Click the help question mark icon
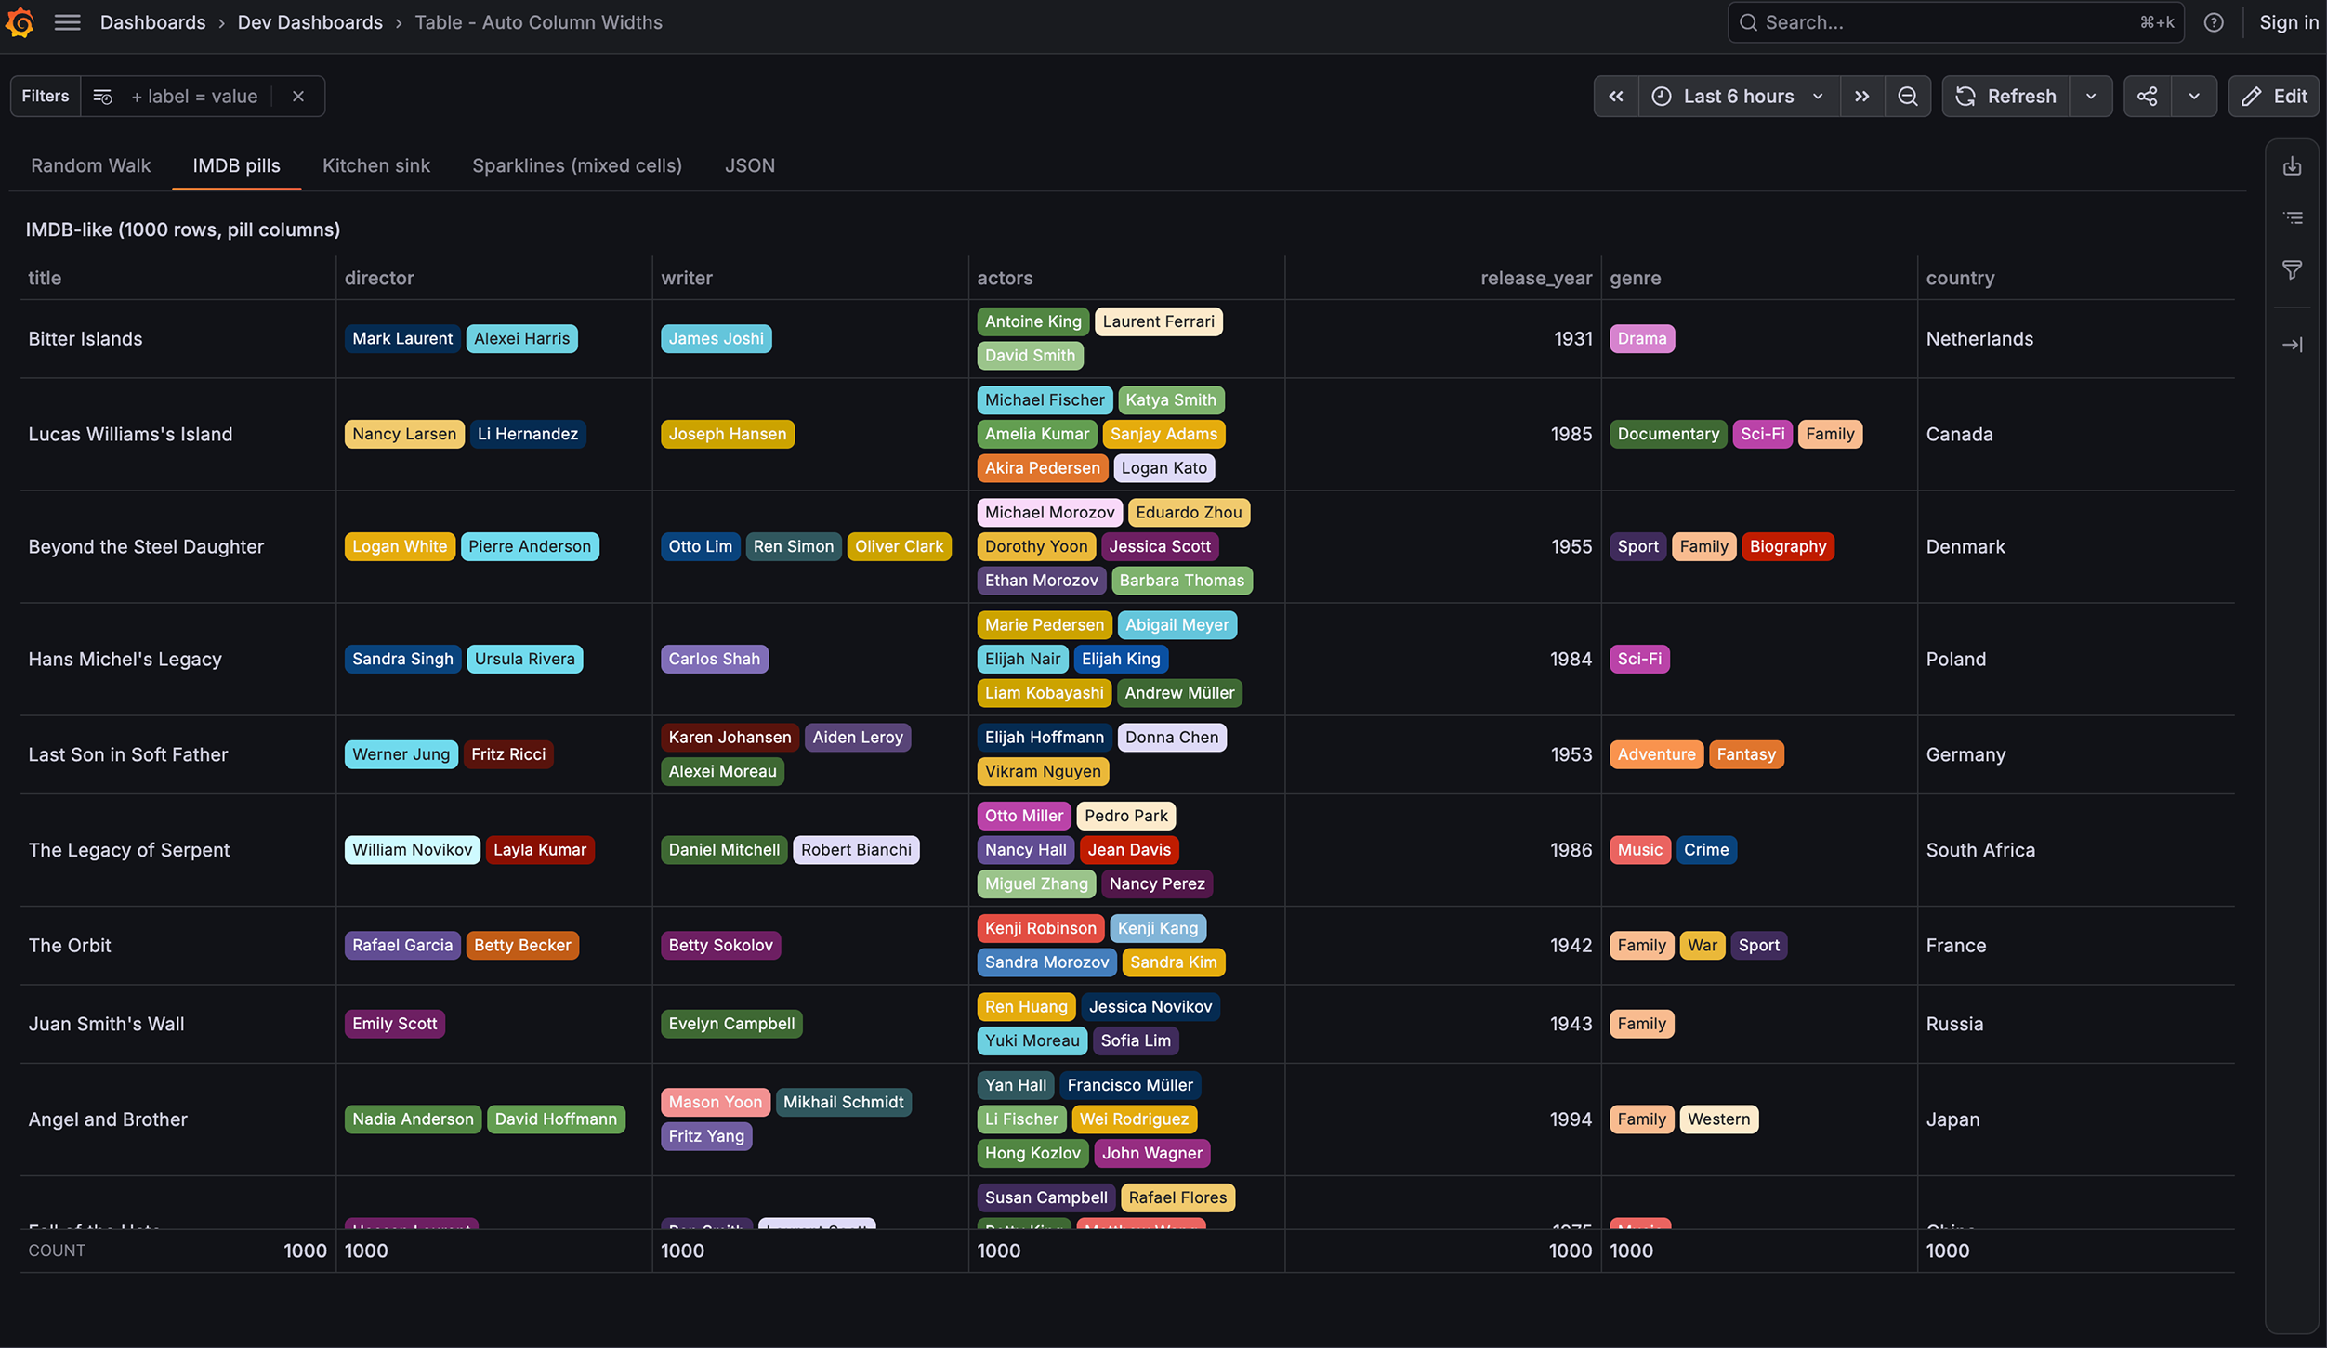The width and height of the screenshot is (2327, 1348). click(2214, 22)
